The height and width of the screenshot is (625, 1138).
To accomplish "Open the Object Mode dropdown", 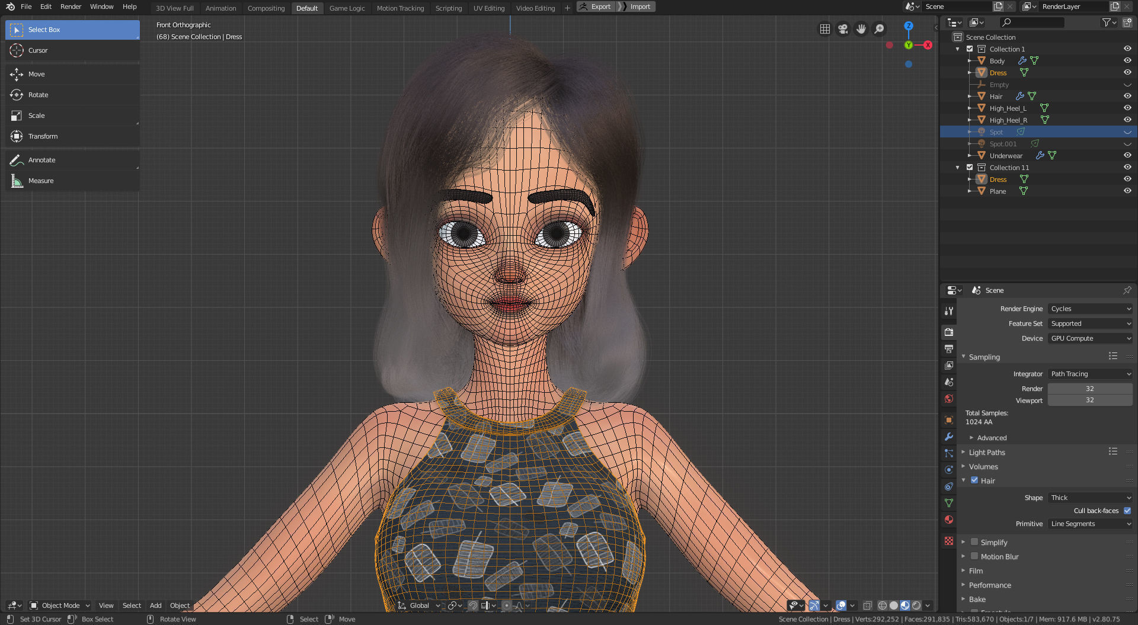I will 60,605.
